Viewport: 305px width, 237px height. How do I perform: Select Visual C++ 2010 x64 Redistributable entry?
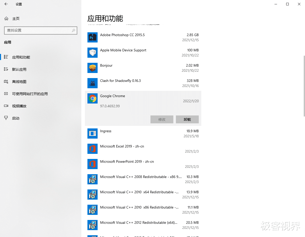[x=139, y=192]
